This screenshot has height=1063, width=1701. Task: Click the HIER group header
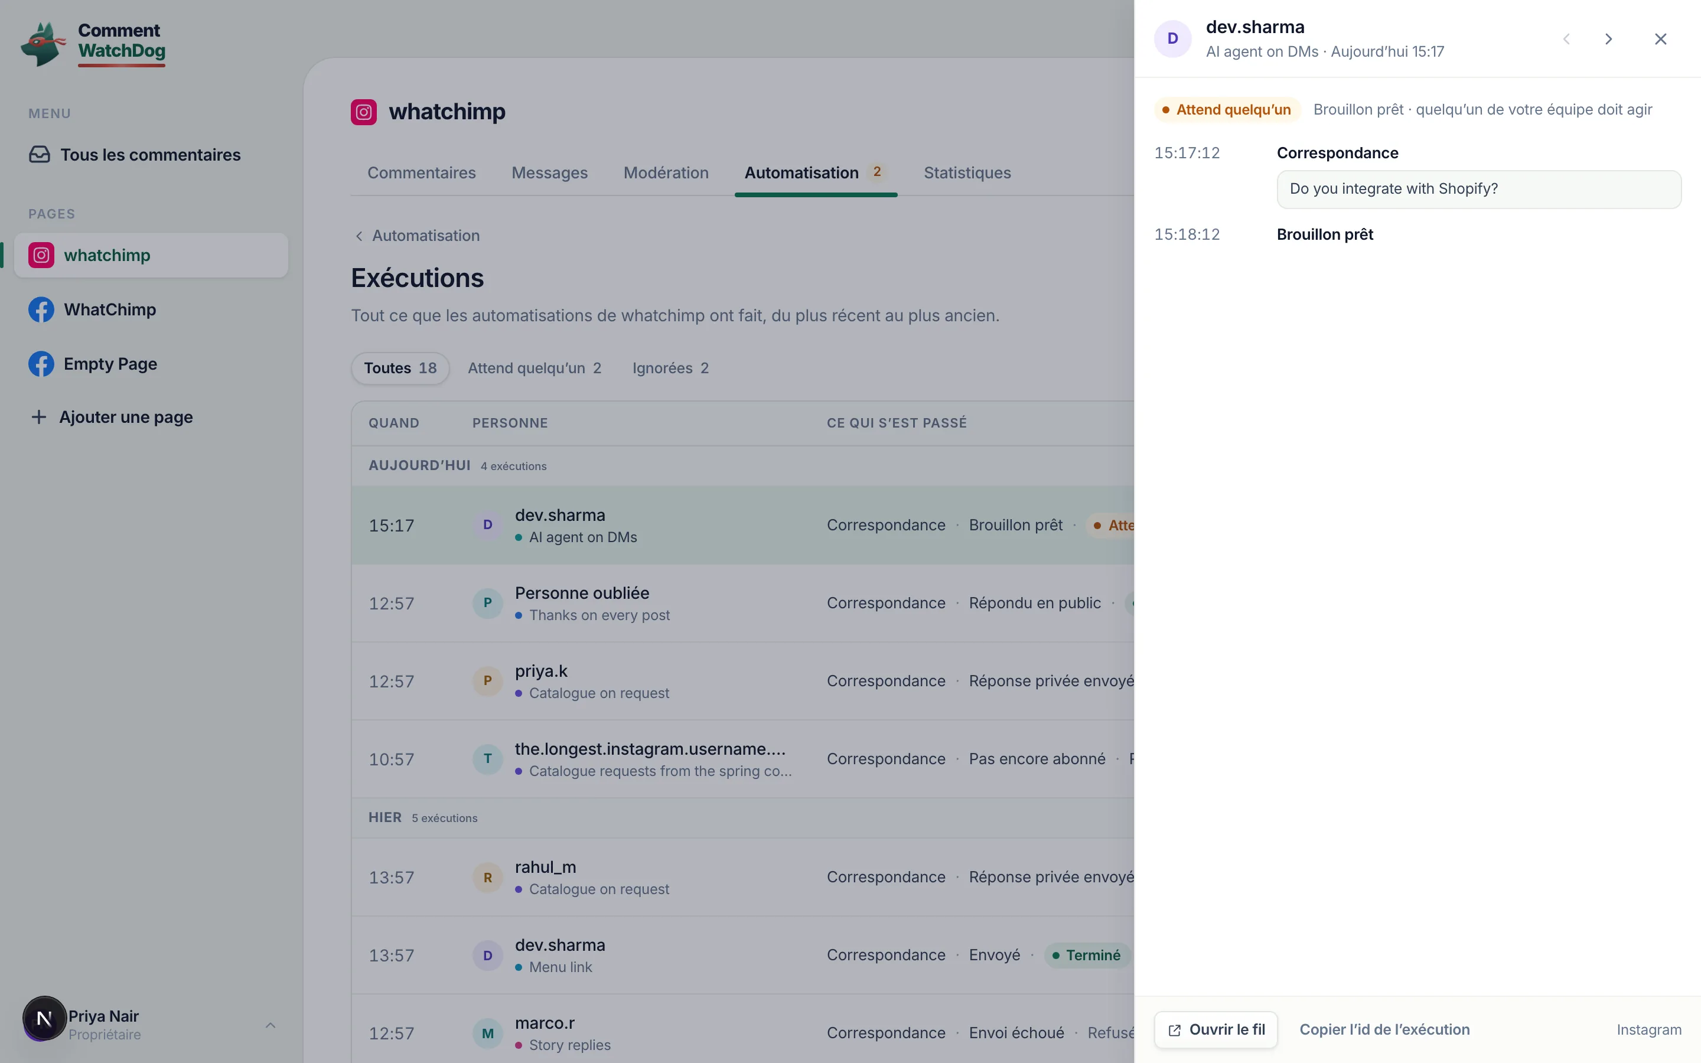pyautogui.click(x=384, y=818)
